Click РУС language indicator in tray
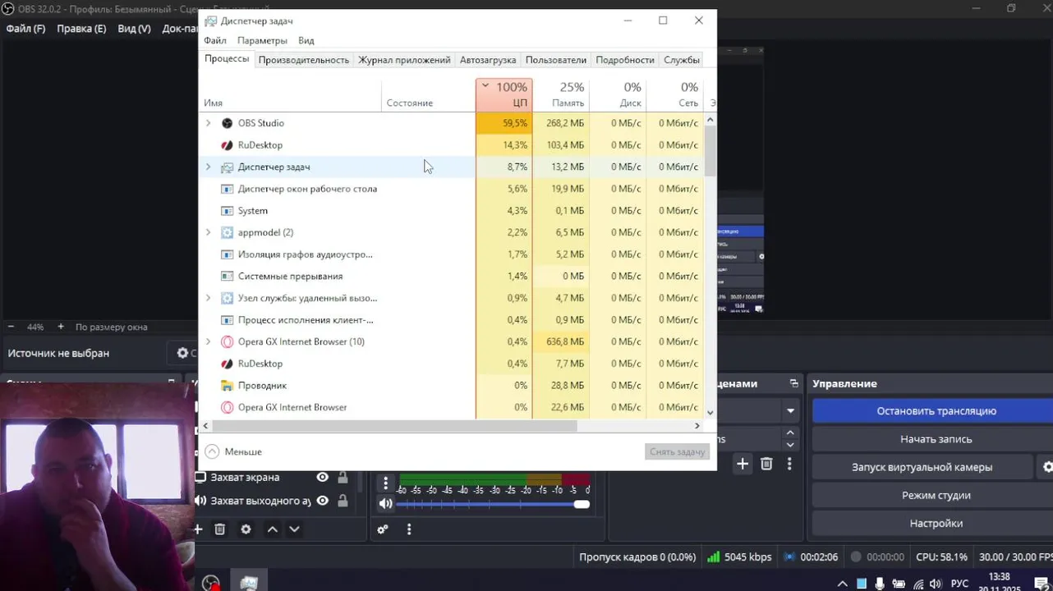Image resolution: width=1053 pixels, height=591 pixels. (x=959, y=584)
